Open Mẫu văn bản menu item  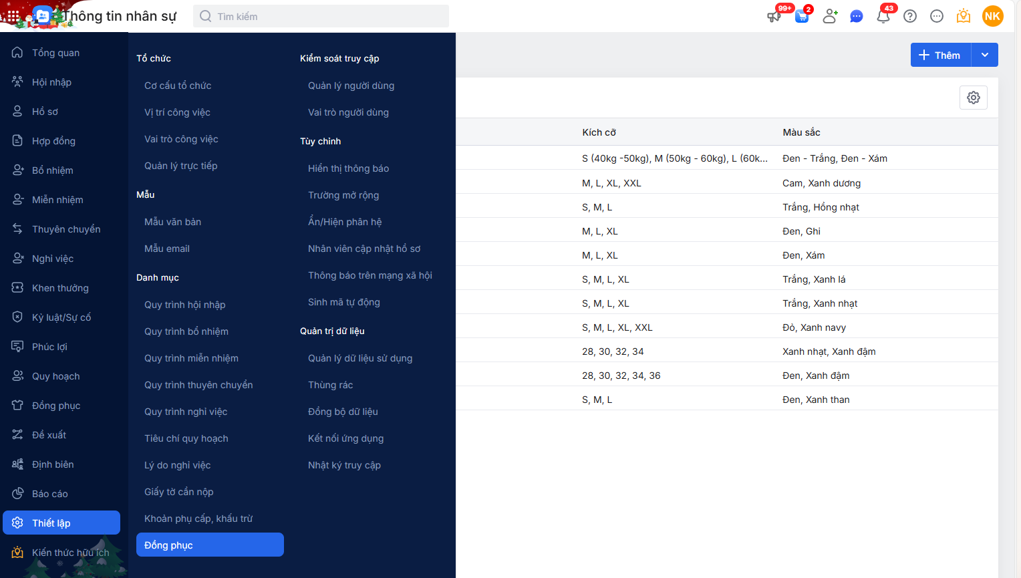pyautogui.click(x=172, y=222)
